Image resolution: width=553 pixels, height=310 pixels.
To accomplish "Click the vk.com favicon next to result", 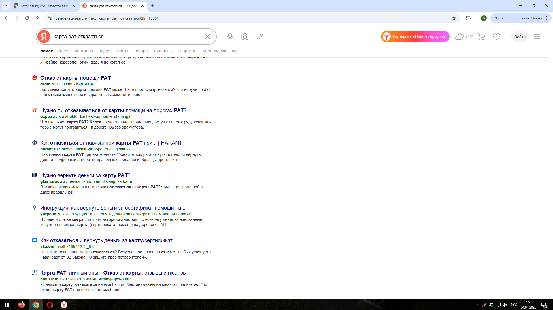I will coord(35,240).
